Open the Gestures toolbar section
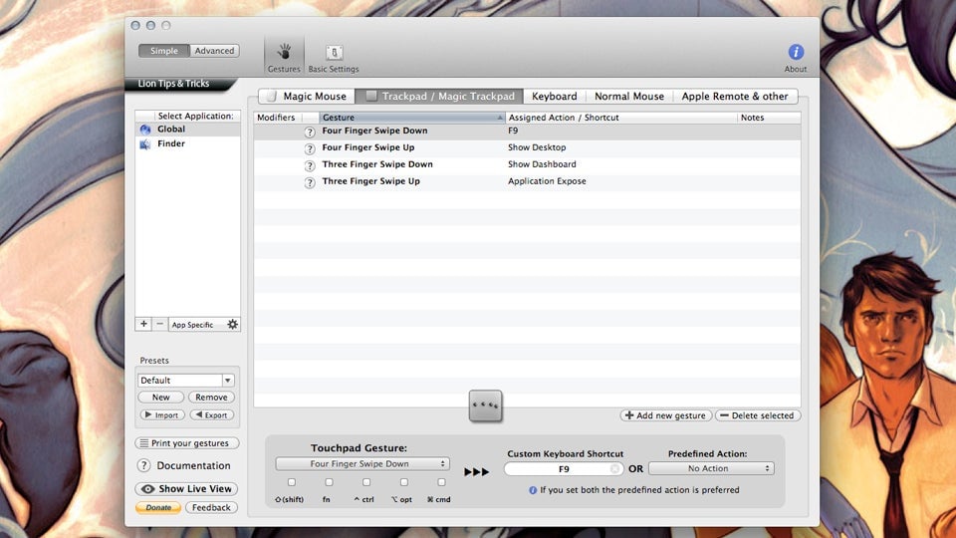The image size is (956, 538). click(x=284, y=56)
